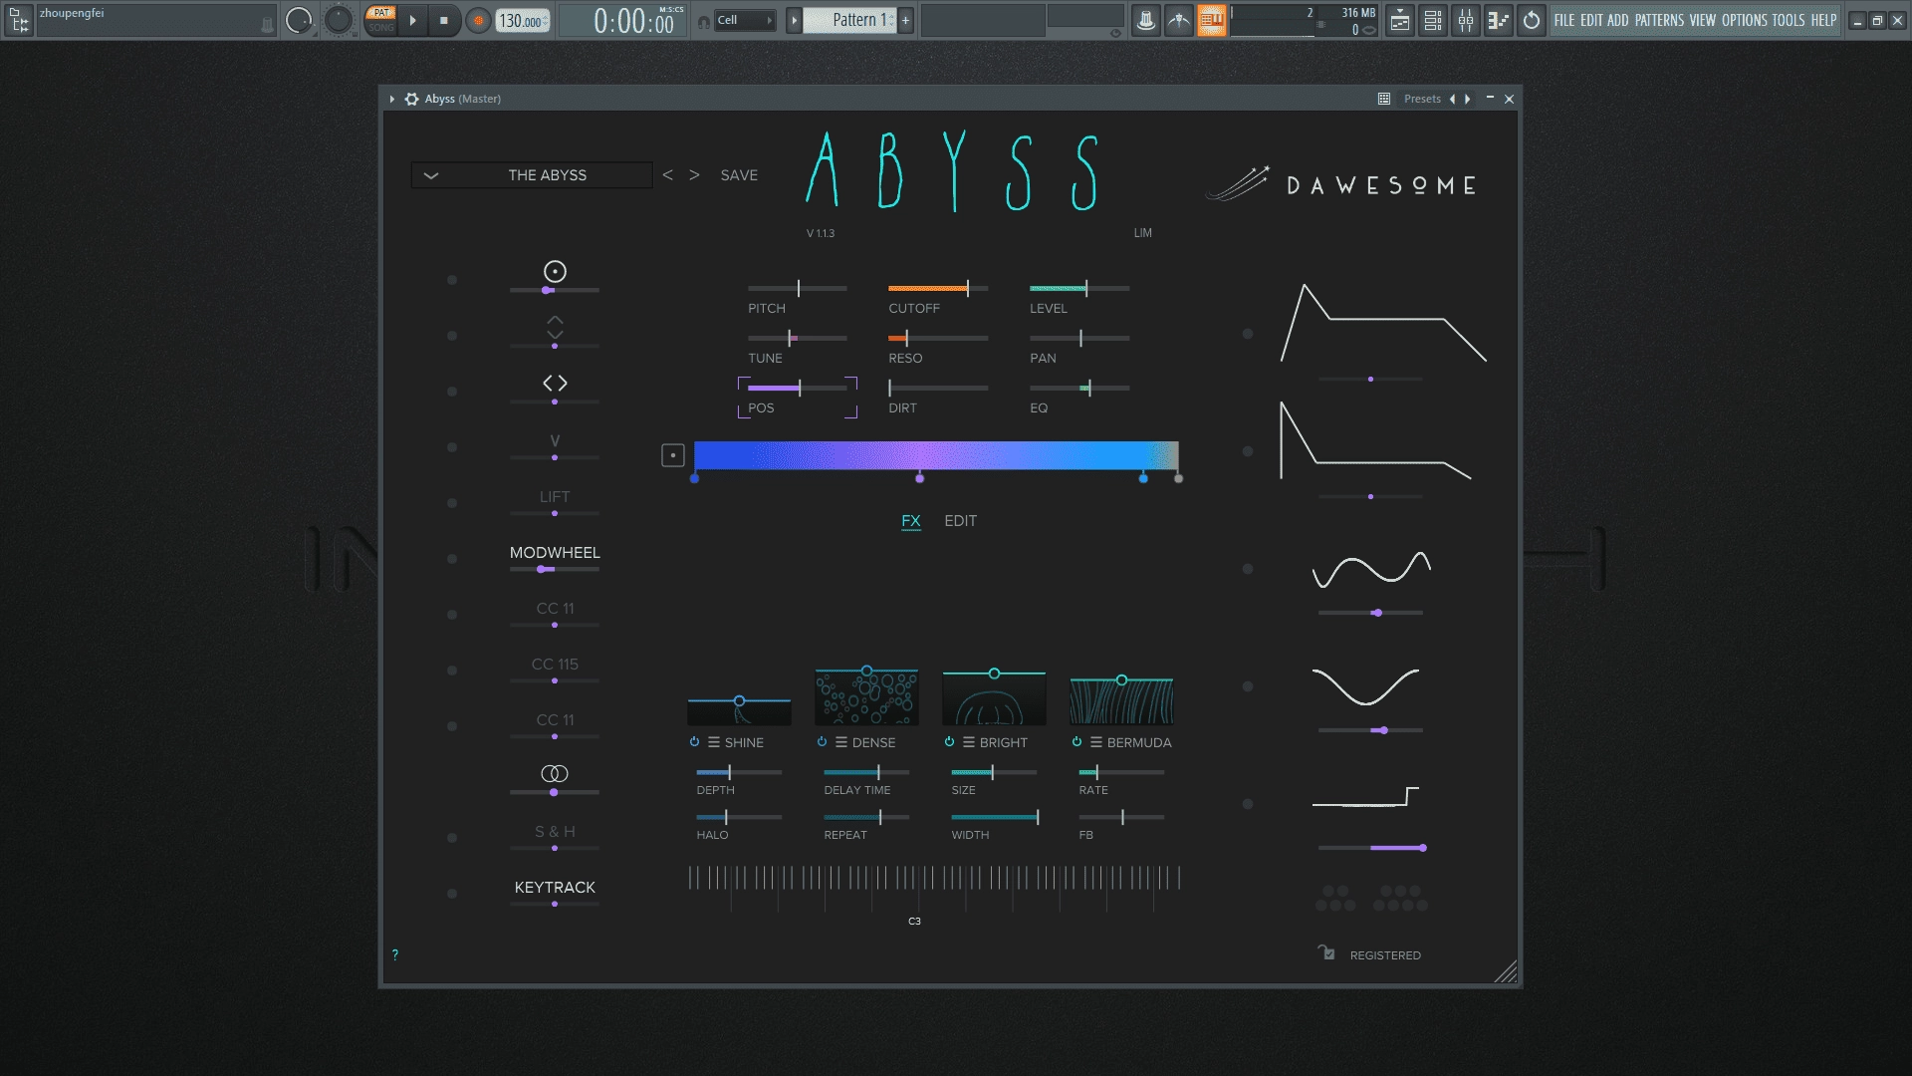Click the up-down chevrons modulator icon

click(x=555, y=327)
